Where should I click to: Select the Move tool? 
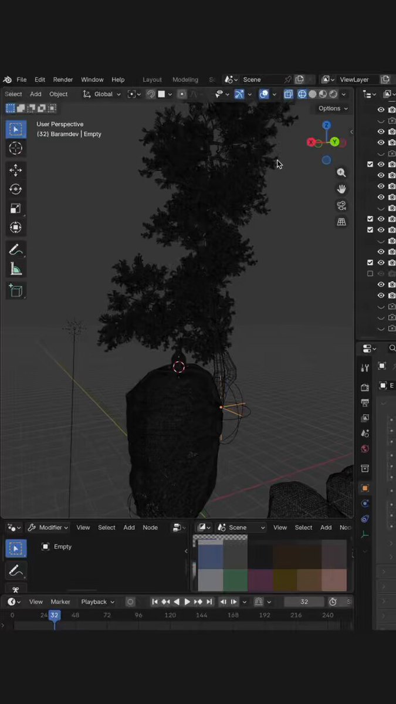[16, 170]
